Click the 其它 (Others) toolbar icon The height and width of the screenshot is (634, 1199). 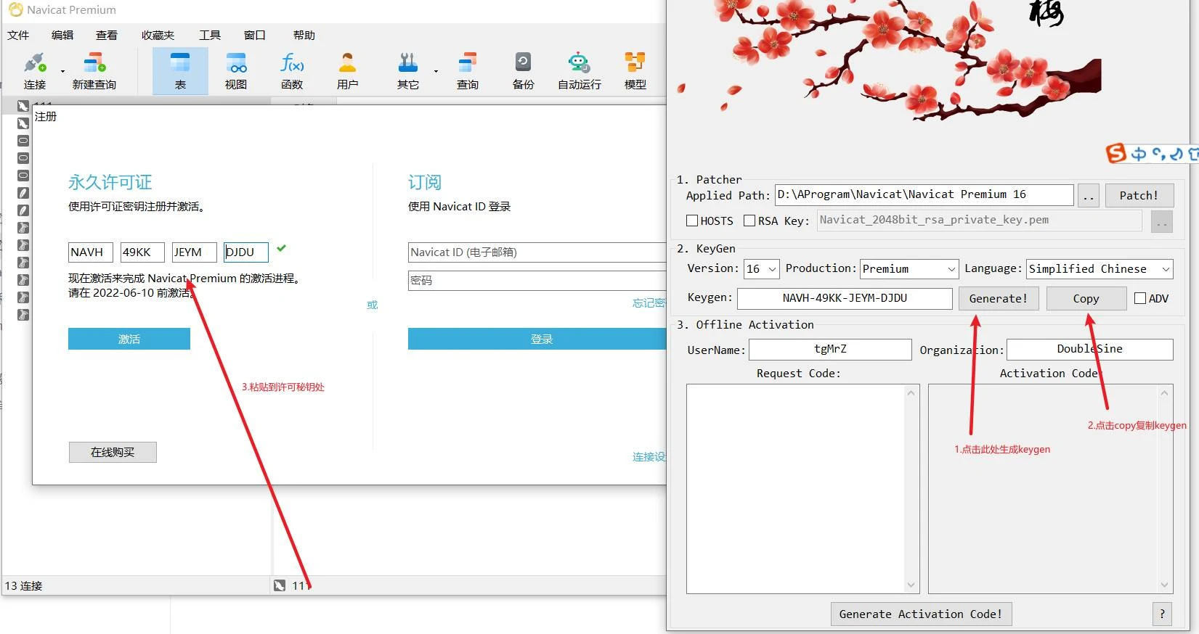coord(408,70)
